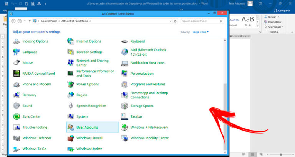Click the Control Panel breadcrumb

coord(49,21)
